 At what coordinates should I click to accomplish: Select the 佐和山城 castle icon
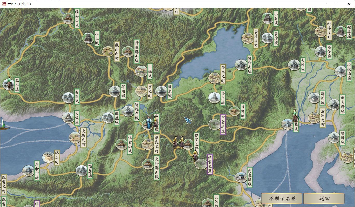pyautogui.click(x=241, y=65)
